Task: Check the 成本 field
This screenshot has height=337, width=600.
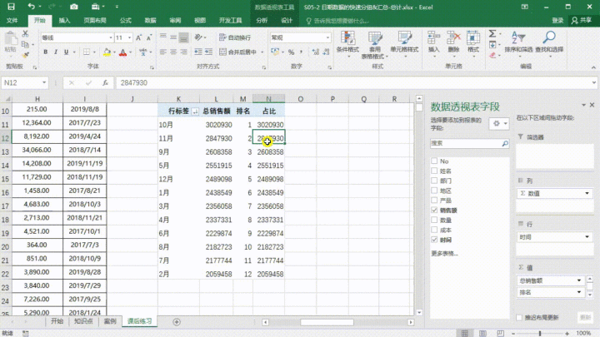Action: tap(434, 230)
